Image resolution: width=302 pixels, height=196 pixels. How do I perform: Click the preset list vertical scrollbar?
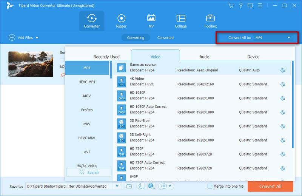coord(293,105)
